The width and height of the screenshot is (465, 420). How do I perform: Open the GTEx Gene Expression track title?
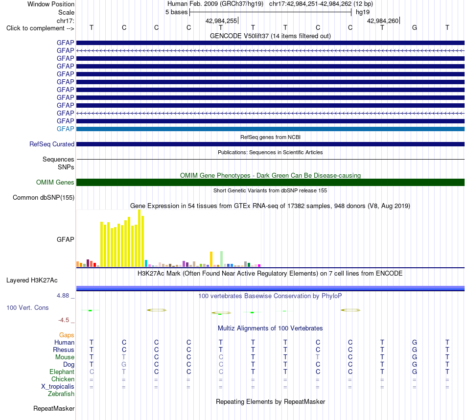click(270, 206)
